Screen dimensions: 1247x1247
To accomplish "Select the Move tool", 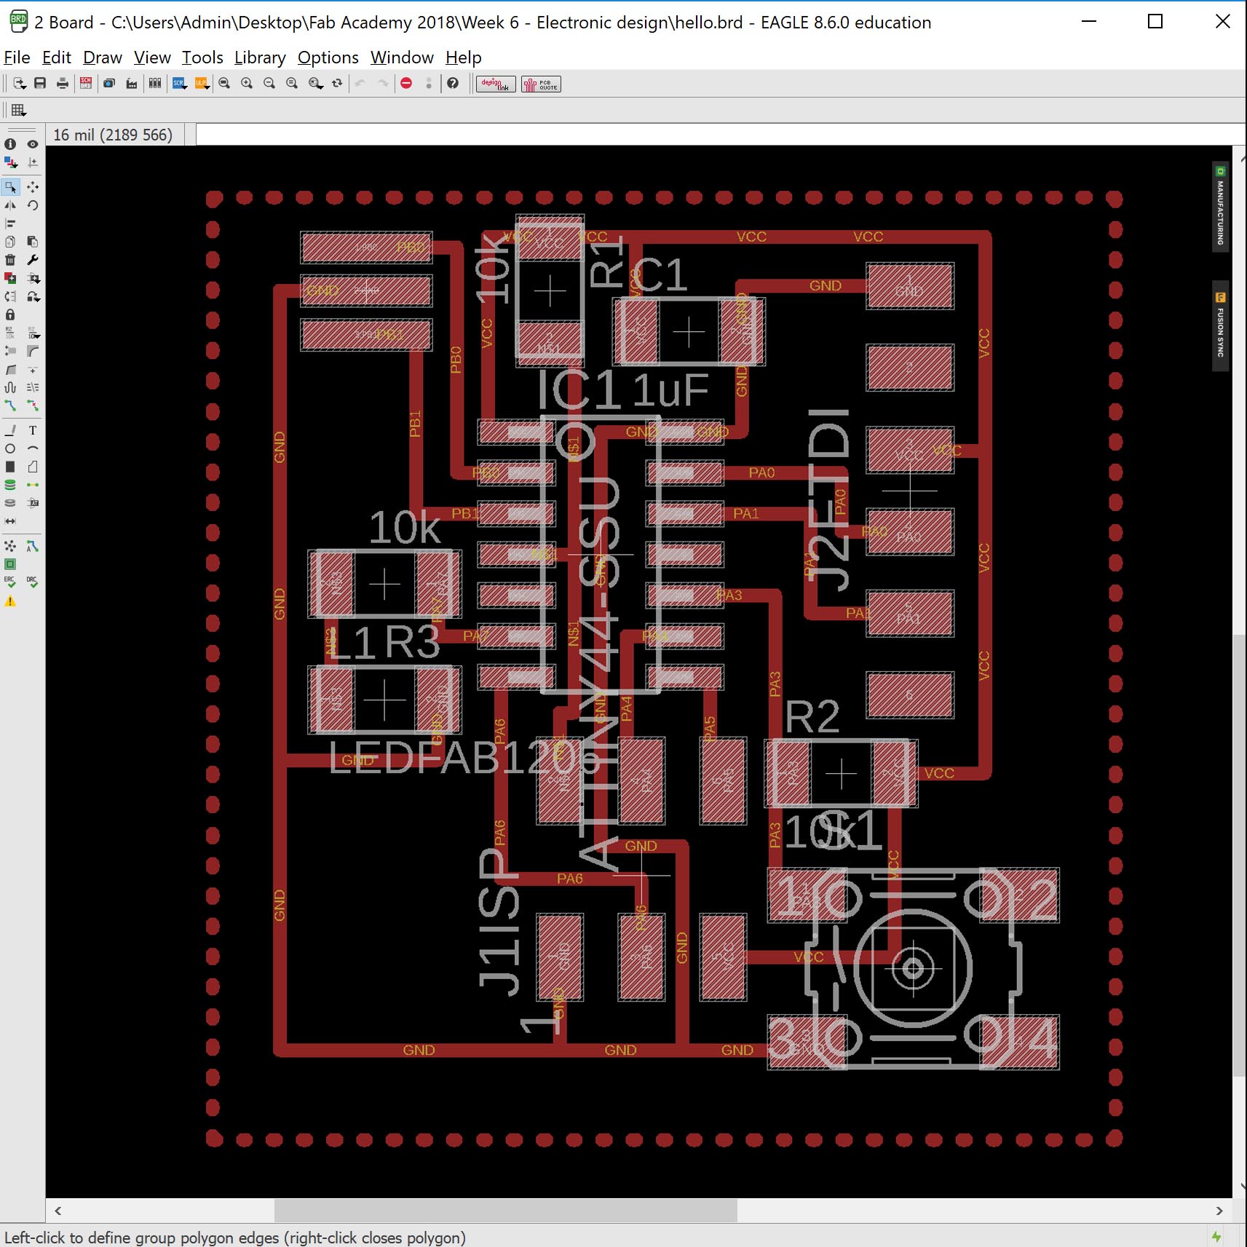I will [33, 187].
